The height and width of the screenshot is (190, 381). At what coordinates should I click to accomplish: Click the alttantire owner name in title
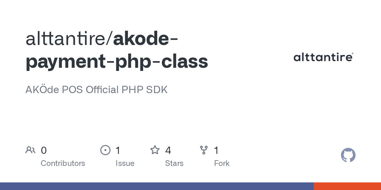tap(67, 39)
